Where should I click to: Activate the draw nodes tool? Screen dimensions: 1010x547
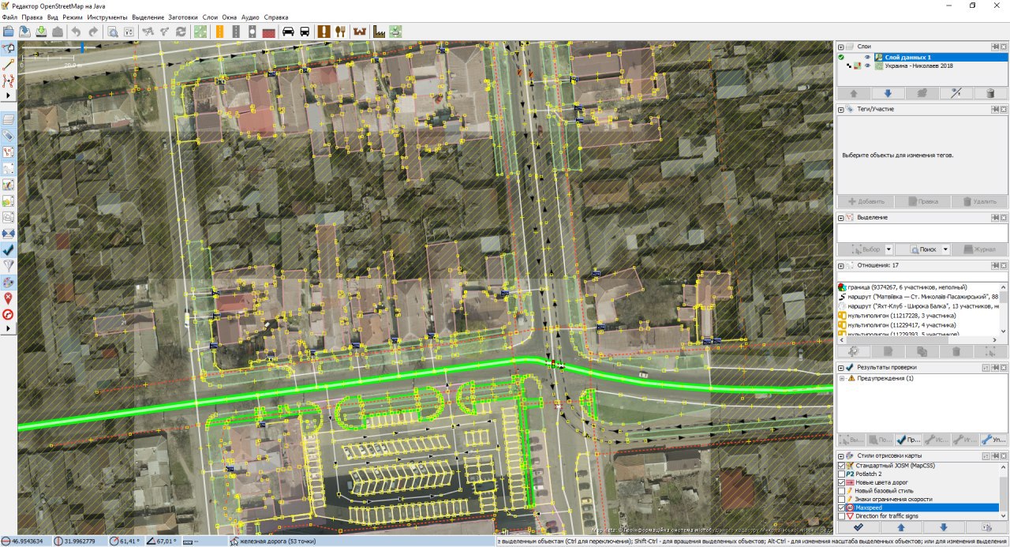coord(9,65)
